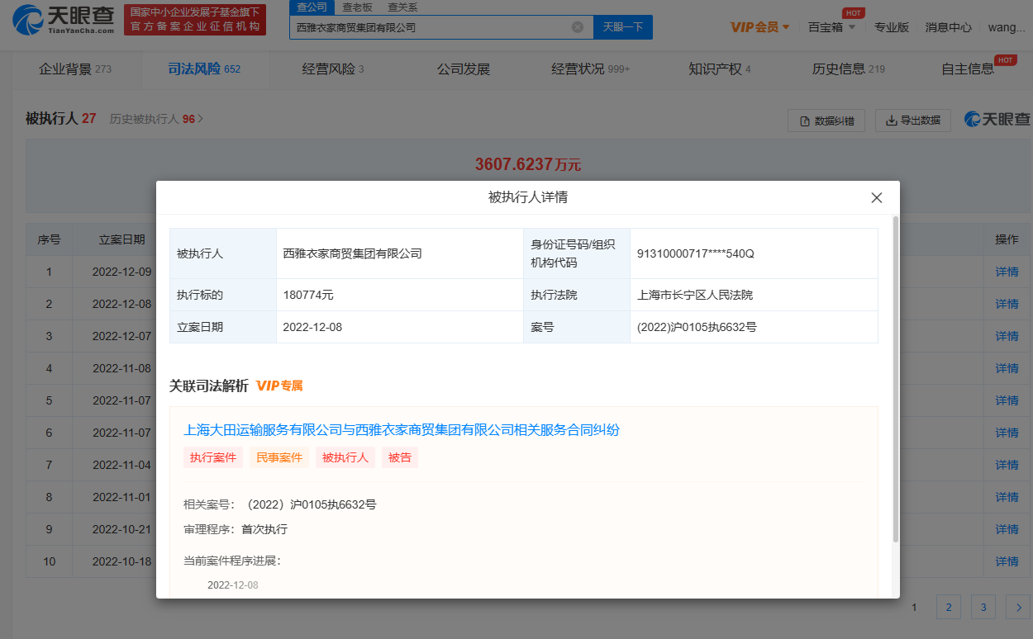Open 详情 for row 2
The height and width of the screenshot is (639, 1033).
pos(1007,304)
